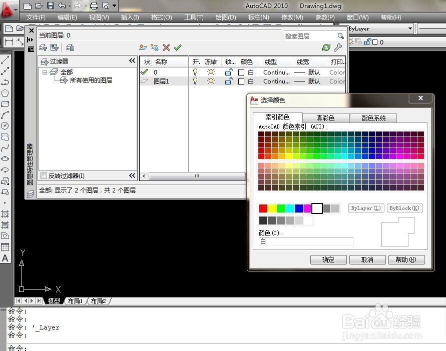446x351 pixels.
Task: Switch to the 真彩色 tab
Action: pyautogui.click(x=326, y=118)
